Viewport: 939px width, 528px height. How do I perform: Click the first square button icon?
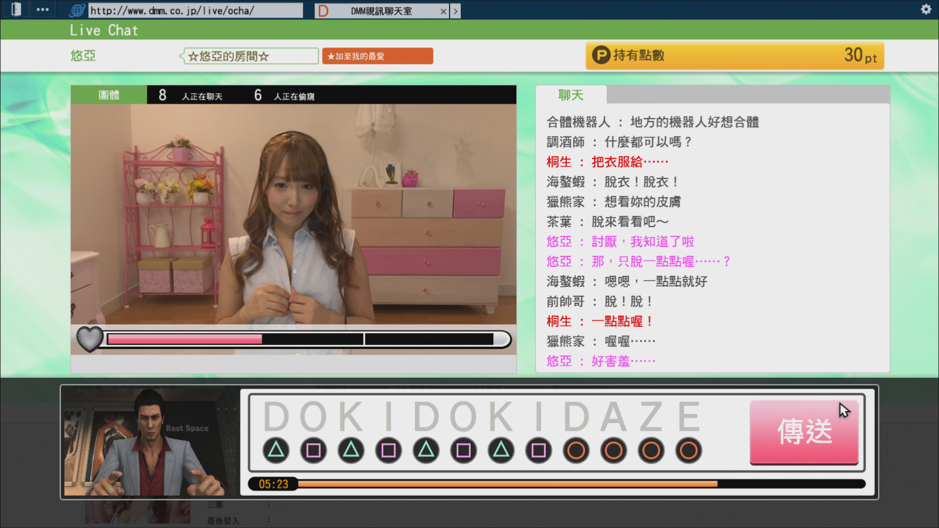pos(313,450)
